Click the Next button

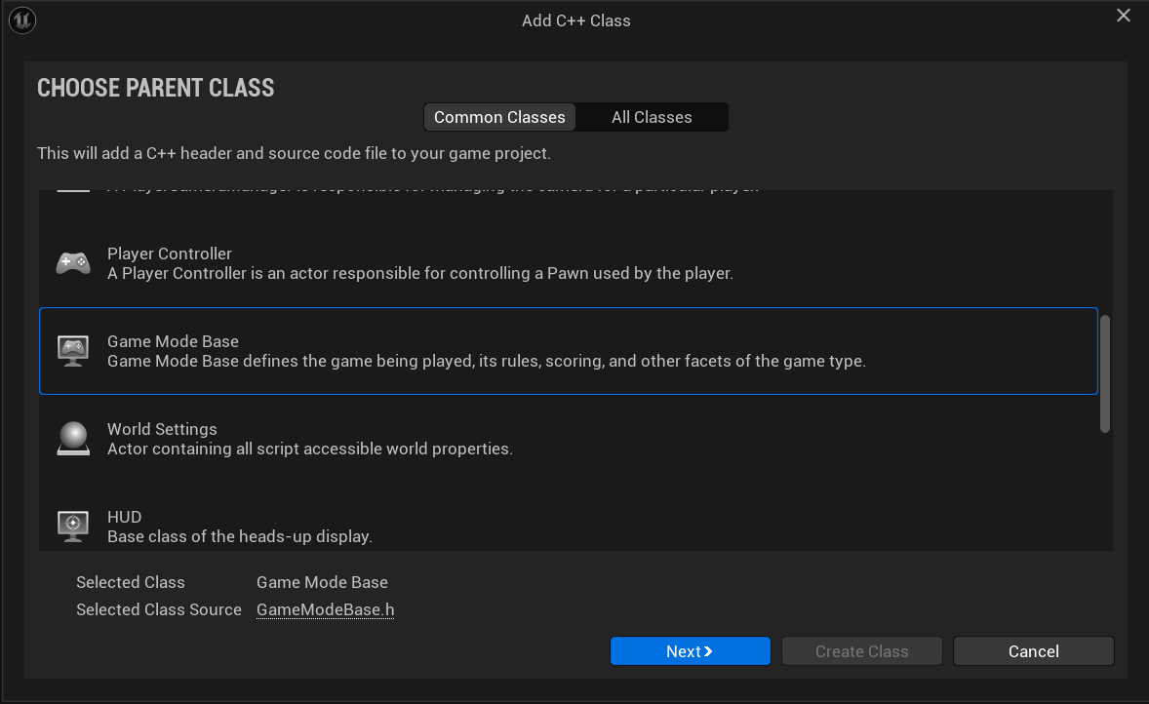(691, 650)
